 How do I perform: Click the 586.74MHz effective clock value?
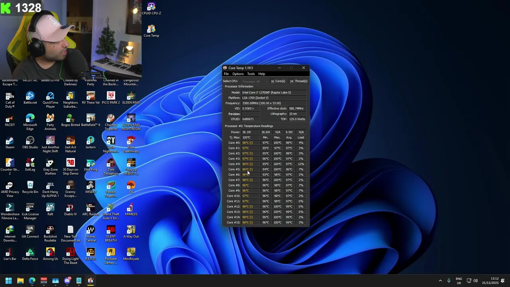pyautogui.click(x=297, y=108)
